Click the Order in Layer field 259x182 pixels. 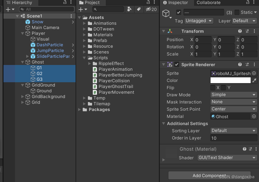(234, 138)
